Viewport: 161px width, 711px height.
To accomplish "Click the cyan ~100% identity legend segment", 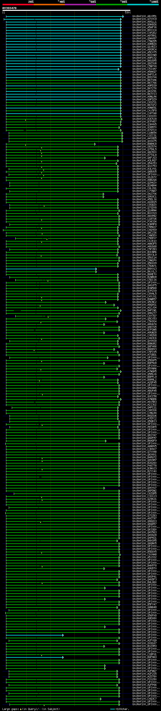I will [143, 5].
